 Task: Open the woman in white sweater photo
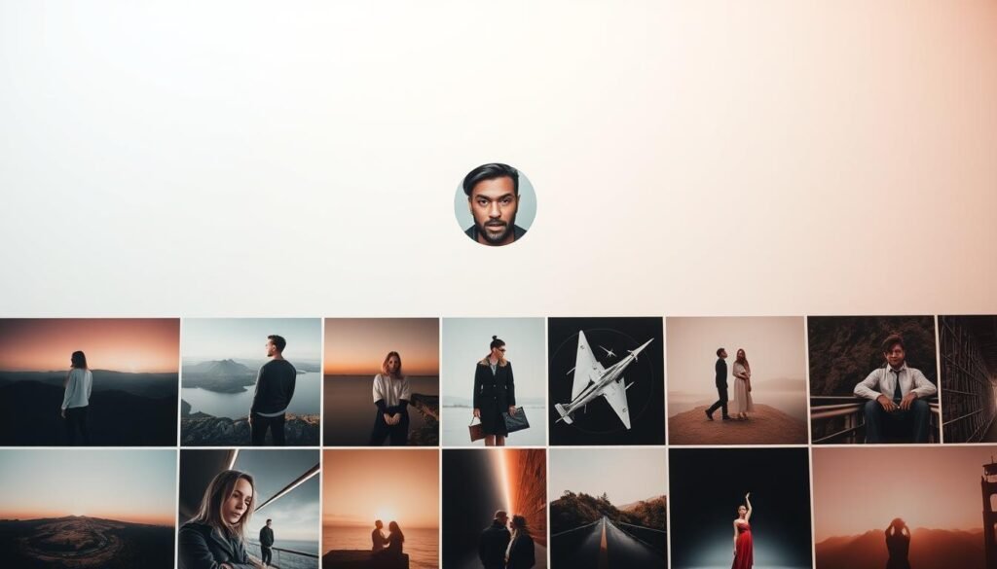pos(382,381)
